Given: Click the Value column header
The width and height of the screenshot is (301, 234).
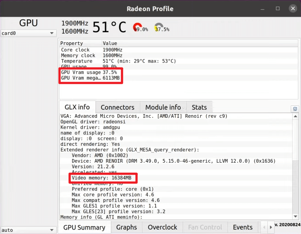Looking at the screenshot, I should (x=110, y=43).
